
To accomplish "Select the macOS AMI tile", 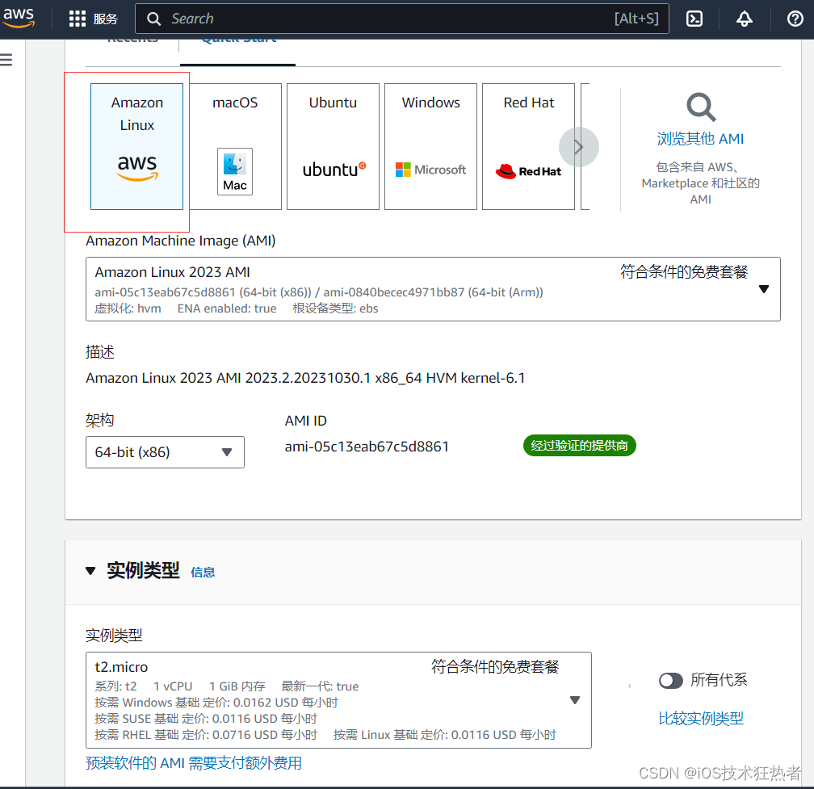I will point(235,146).
